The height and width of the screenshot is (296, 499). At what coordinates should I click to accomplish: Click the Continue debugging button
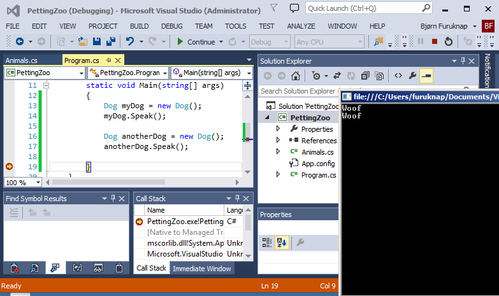click(196, 41)
